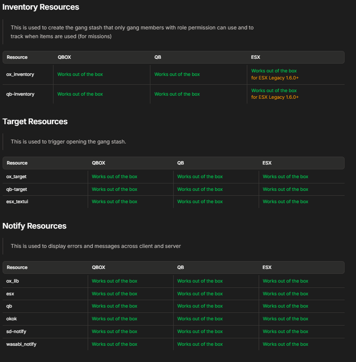Click the Notify Resources heading
Image resolution: width=356 pixels, height=362 pixels.
[x=34, y=226]
